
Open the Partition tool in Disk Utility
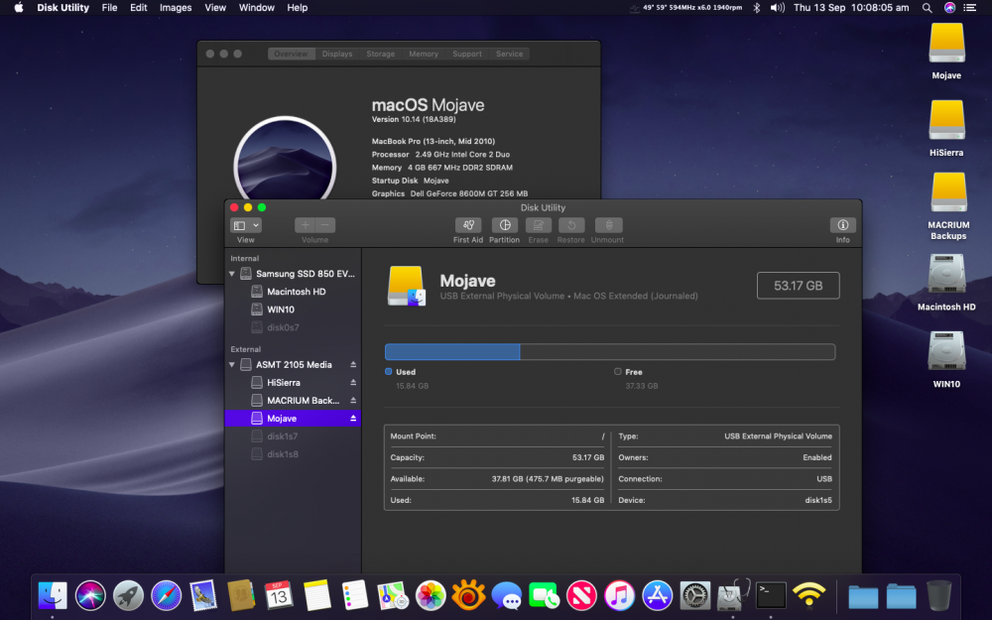(504, 225)
